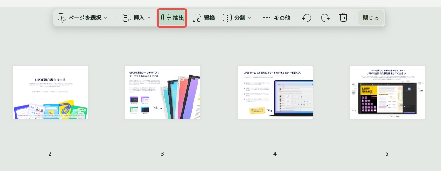Select page 5 thumbnail Quantum Mechanics
Screen dimensions: 441x171
point(387,92)
